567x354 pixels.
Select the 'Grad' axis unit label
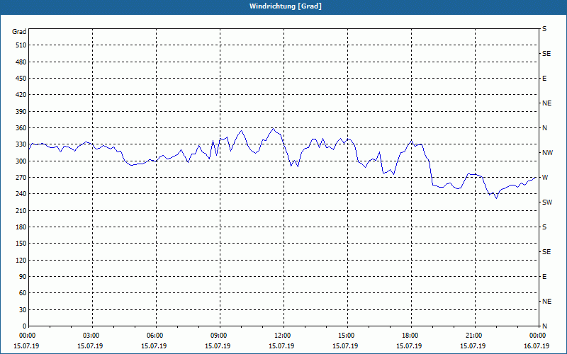(x=19, y=32)
